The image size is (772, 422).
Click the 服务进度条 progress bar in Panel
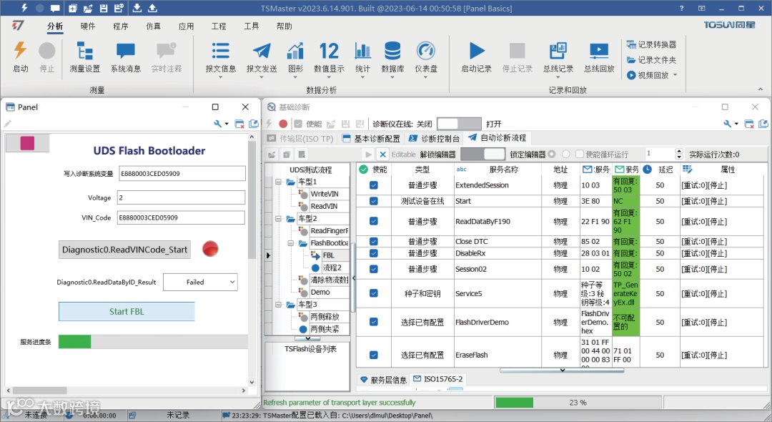[x=153, y=341]
